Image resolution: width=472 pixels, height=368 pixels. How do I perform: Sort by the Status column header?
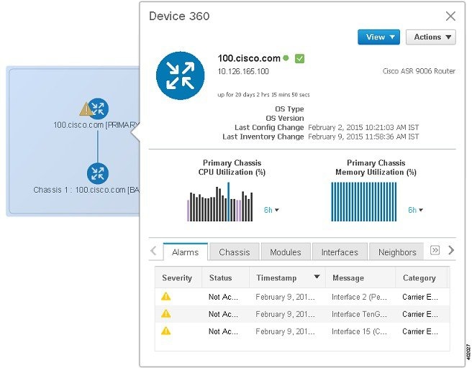click(x=225, y=277)
